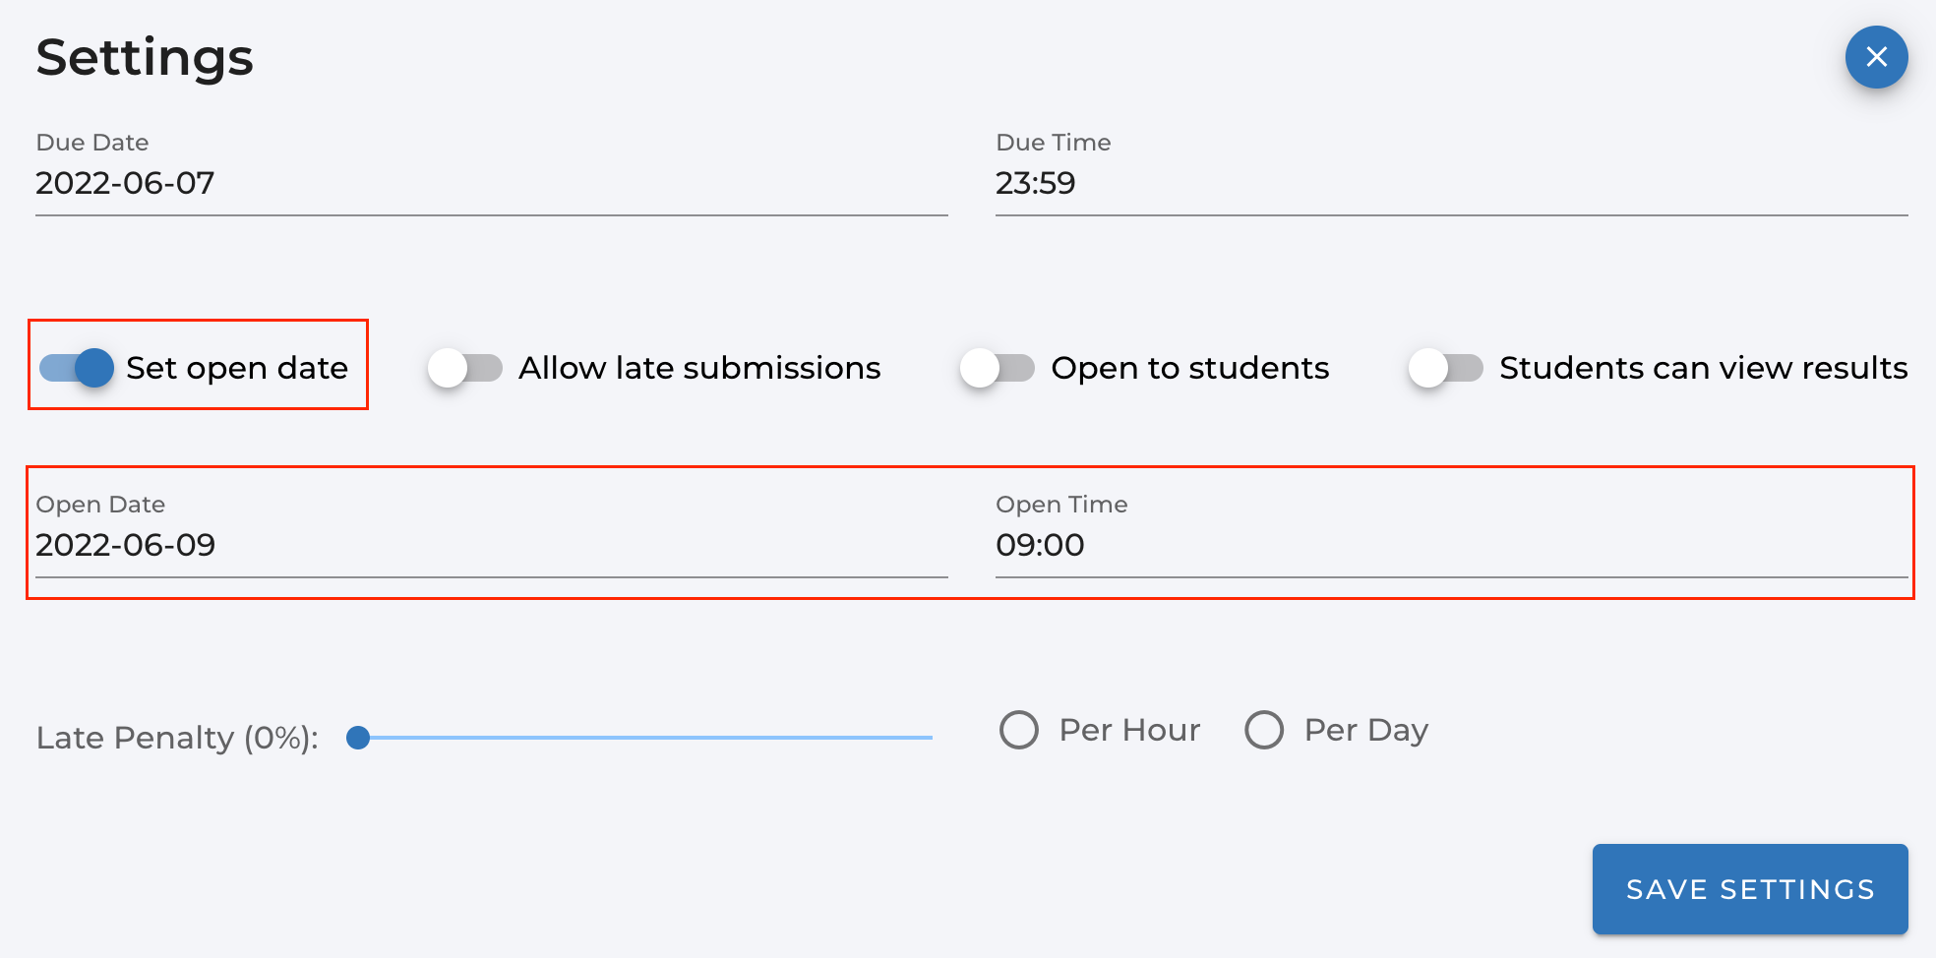The width and height of the screenshot is (1936, 958).
Task: Click the Late Penalty slider handle
Action: (x=358, y=738)
